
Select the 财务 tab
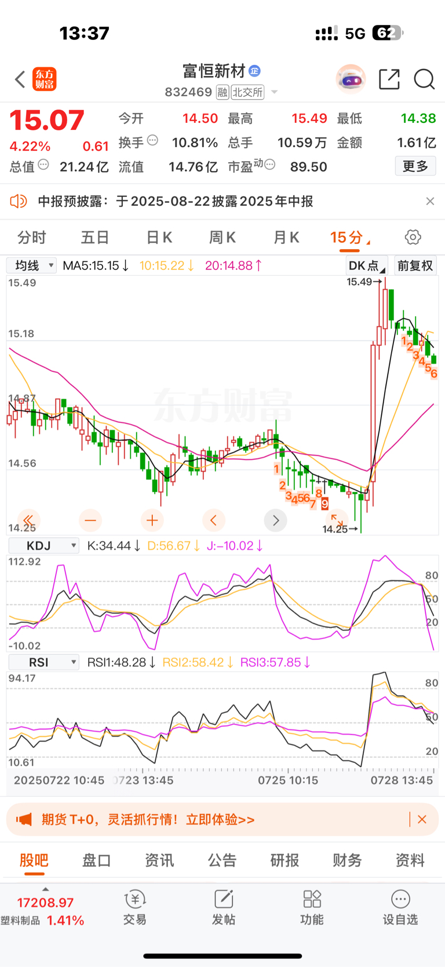[348, 860]
